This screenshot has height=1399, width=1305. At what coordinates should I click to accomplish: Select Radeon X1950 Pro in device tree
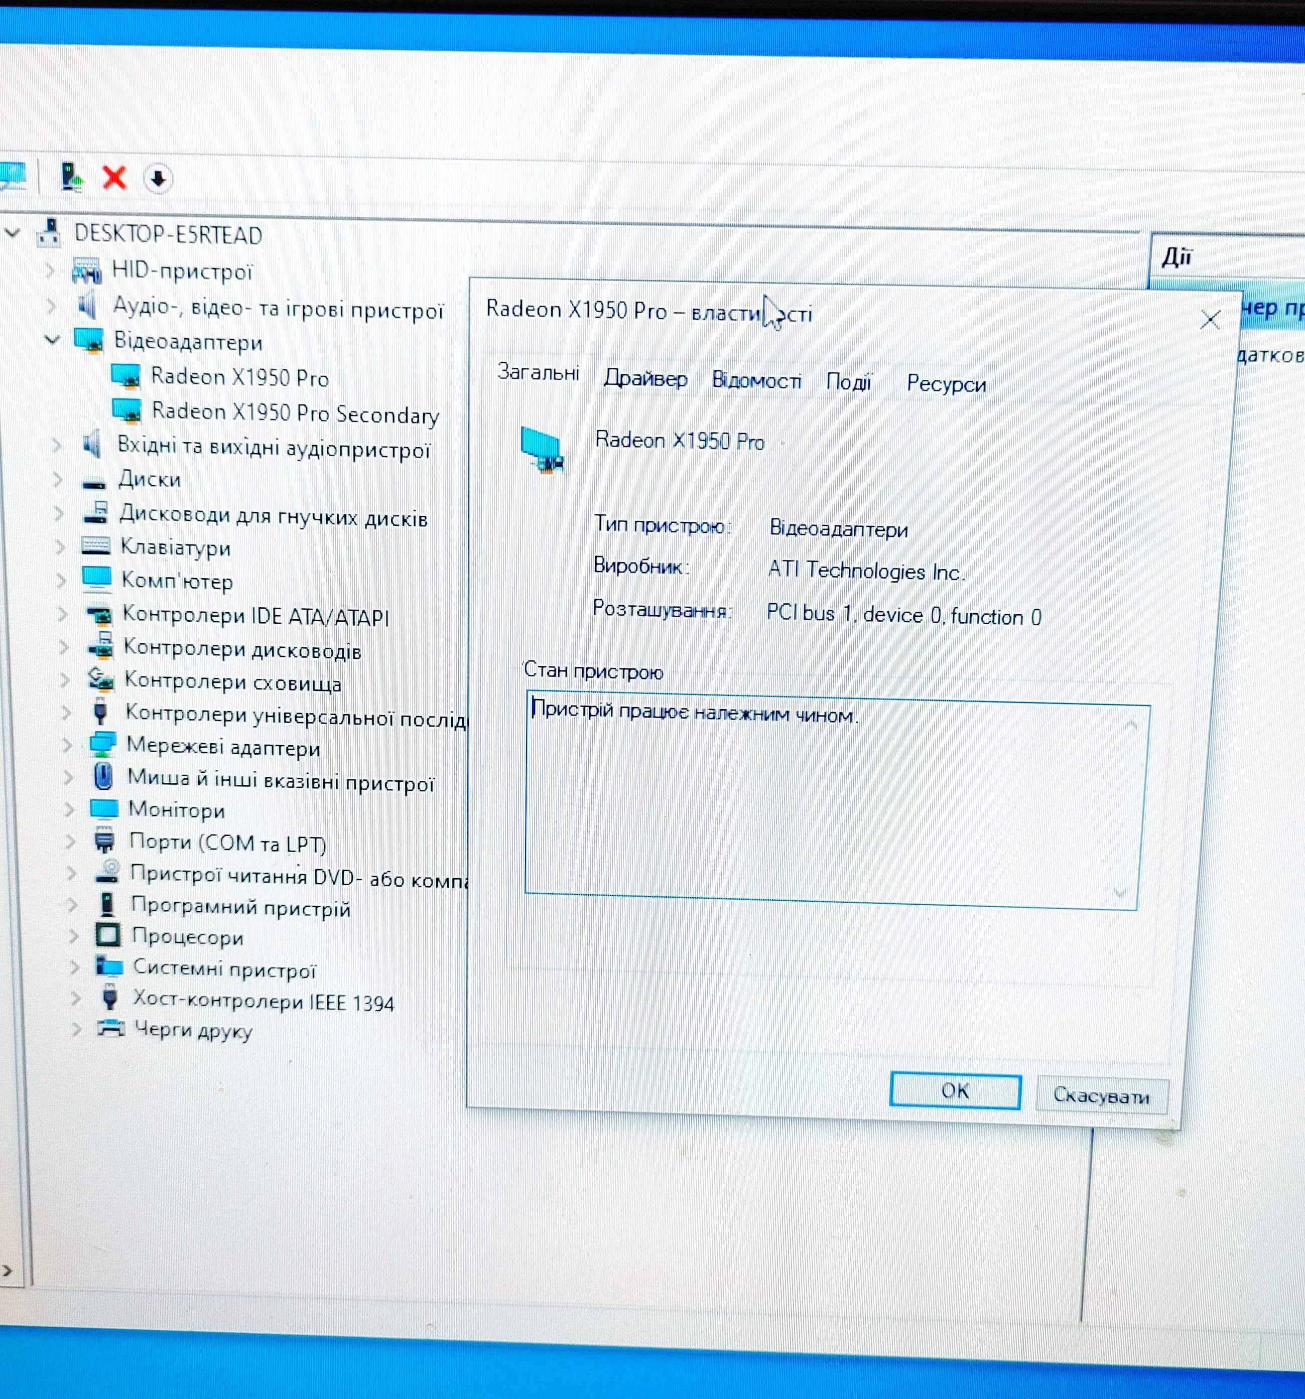point(240,377)
